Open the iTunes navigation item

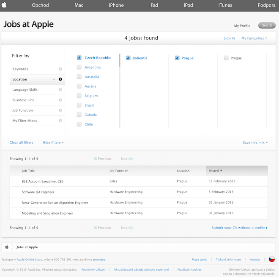click(225, 5)
